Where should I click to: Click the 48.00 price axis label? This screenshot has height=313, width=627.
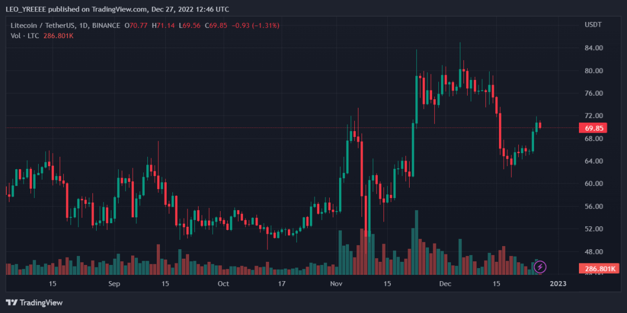(595, 251)
